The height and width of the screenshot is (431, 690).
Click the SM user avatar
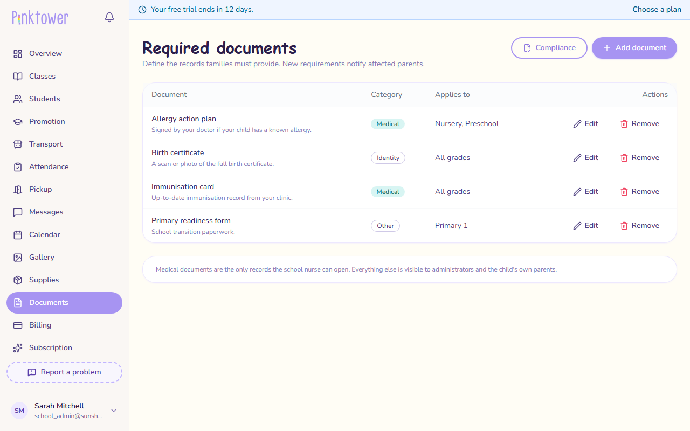pyautogui.click(x=19, y=411)
